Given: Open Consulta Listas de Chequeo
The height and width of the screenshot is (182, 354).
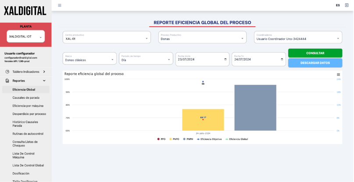Looking at the screenshot, I should click(25, 143).
